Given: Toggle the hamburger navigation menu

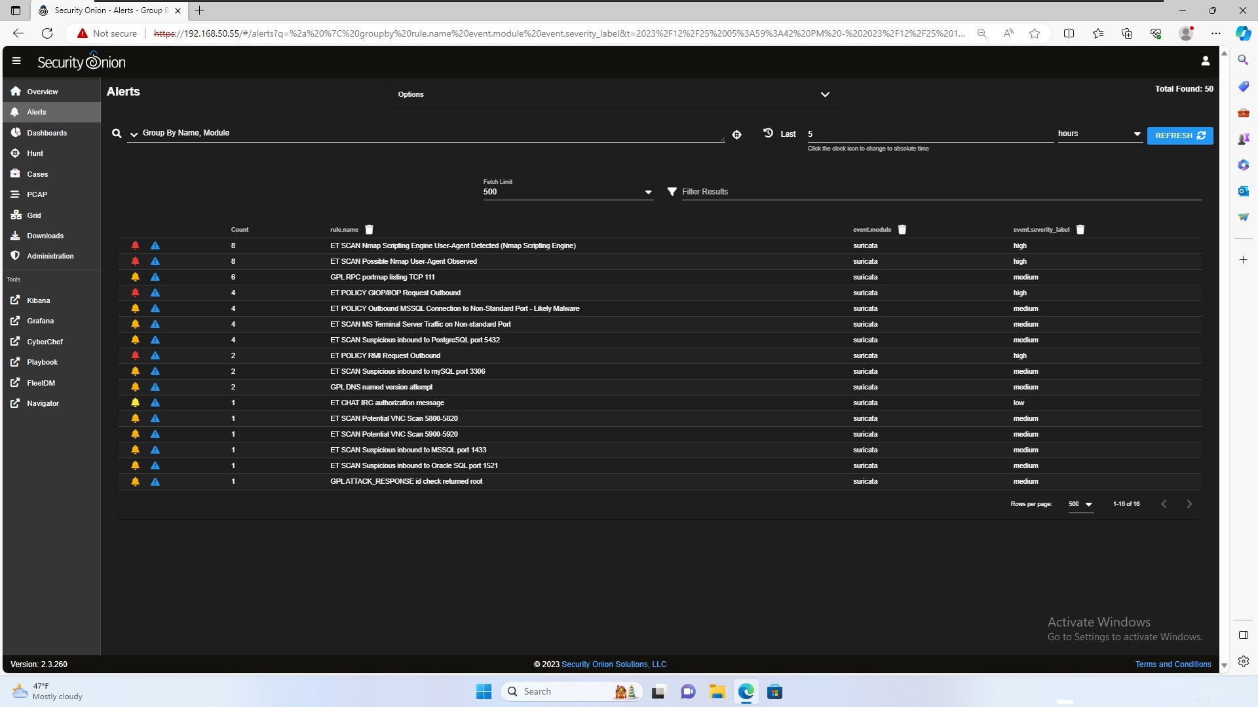Looking at the screenshot, I should [16, 61].
